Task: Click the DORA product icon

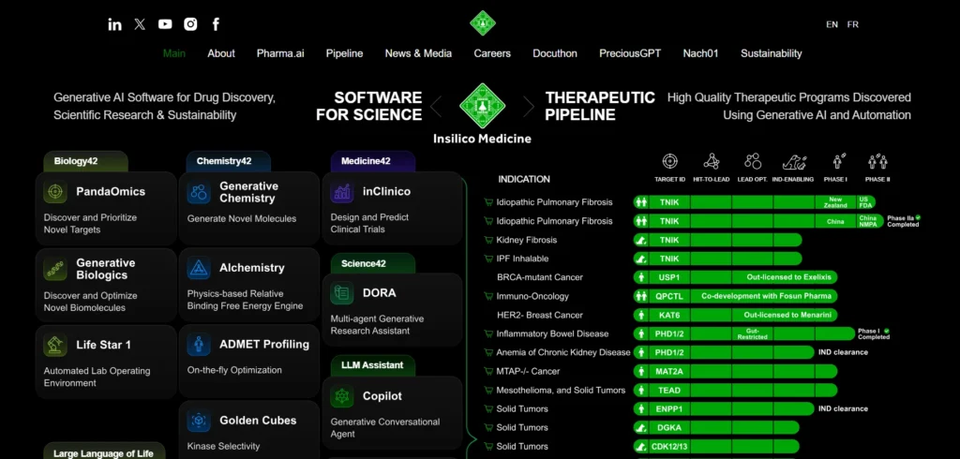Action: click(342, 293)
